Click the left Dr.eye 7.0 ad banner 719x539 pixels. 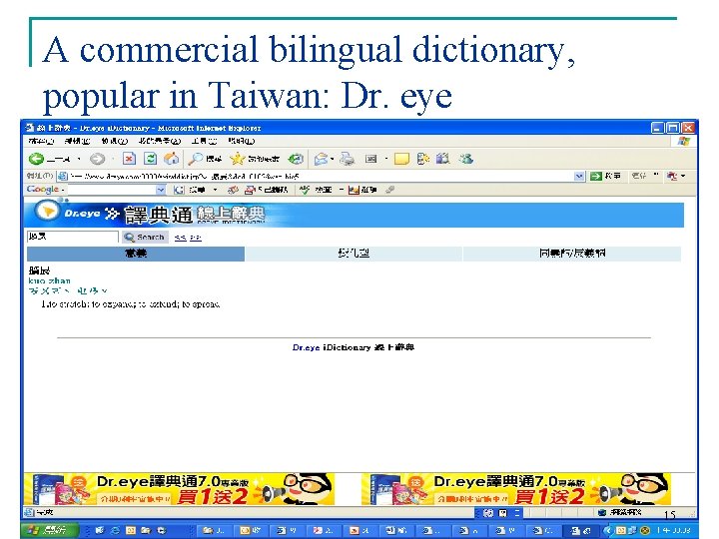click(x=180, y=489)
